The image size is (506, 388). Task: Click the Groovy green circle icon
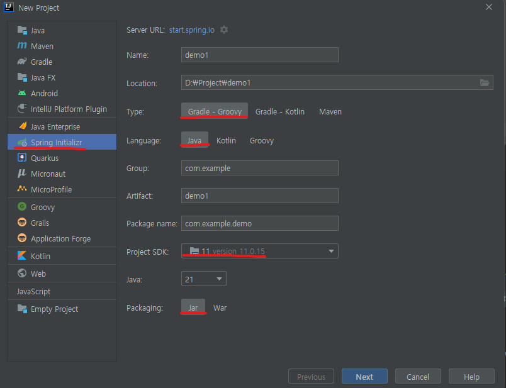22,206
